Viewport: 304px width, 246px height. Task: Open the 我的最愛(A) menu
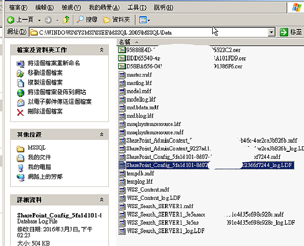point(104,8)
